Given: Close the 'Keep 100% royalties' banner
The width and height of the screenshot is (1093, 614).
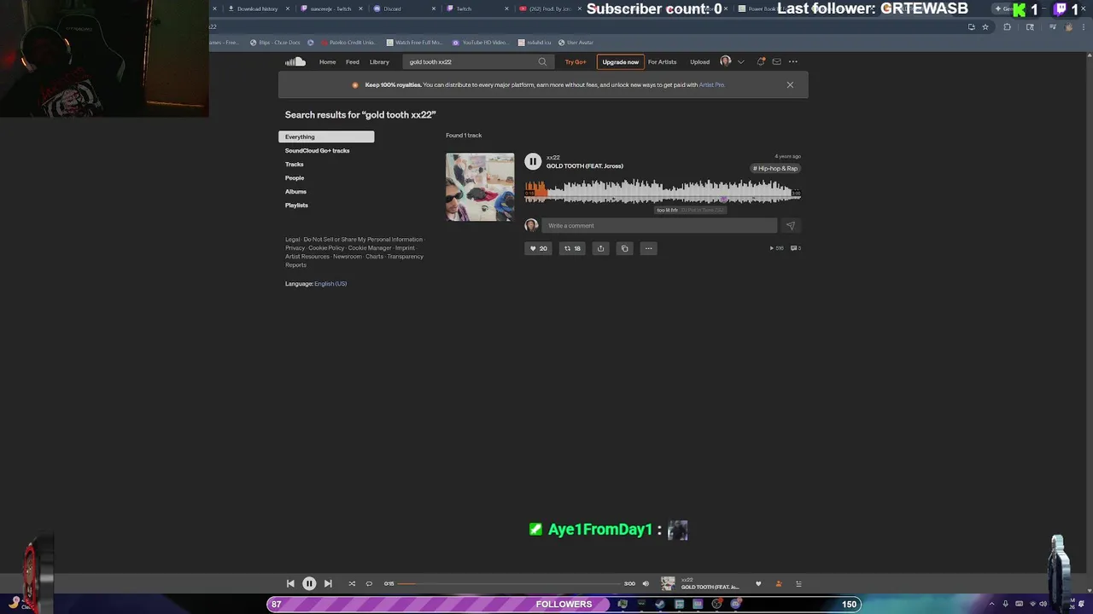Looking at the screenshot, I should tap(790, 84).
